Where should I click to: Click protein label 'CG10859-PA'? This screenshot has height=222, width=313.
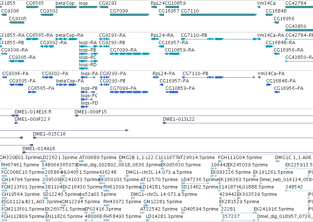pos(180,88)
